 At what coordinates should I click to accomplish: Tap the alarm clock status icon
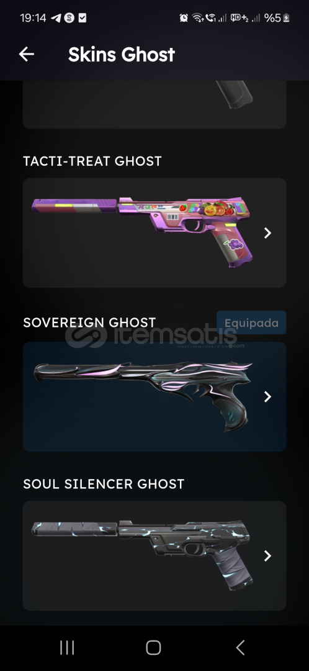pyautogui.click(x=184, y=18)
